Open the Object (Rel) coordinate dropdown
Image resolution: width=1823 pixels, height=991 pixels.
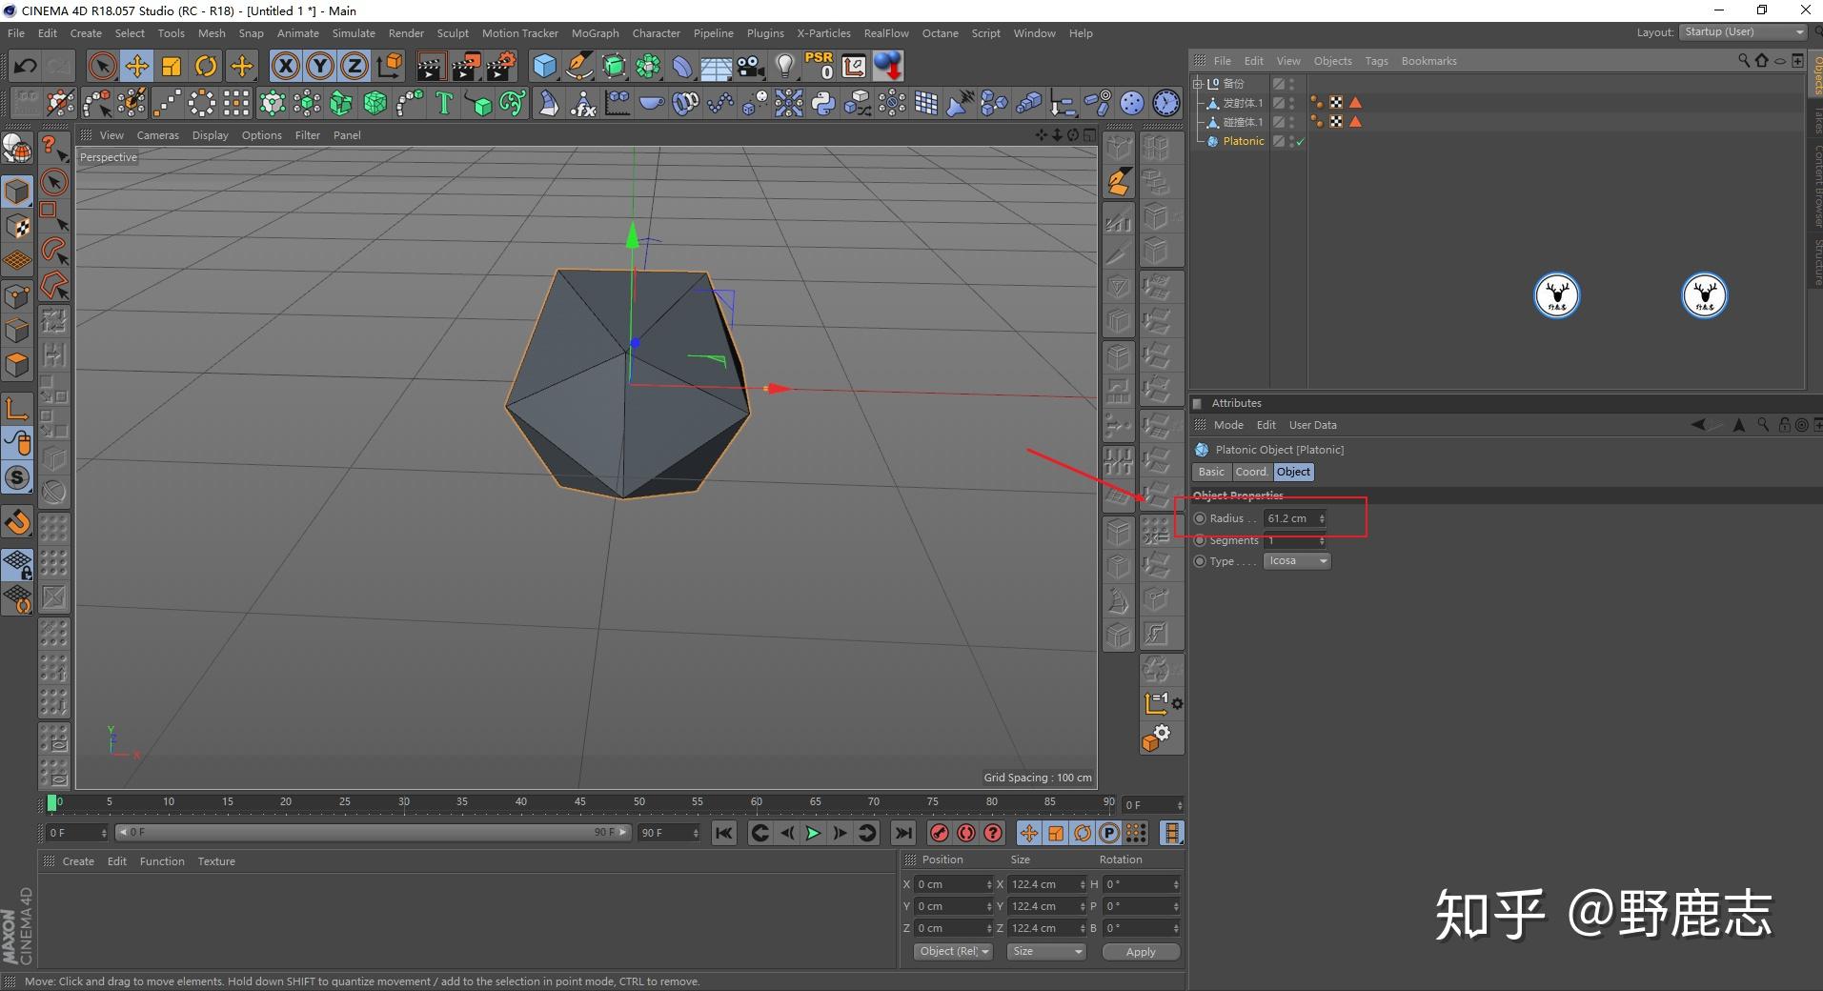[x=955, y=951]
